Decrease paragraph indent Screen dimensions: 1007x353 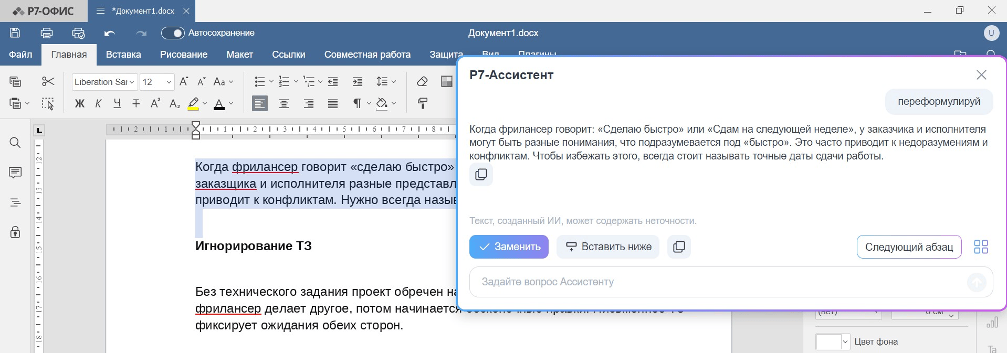click(x=333, y=81)
